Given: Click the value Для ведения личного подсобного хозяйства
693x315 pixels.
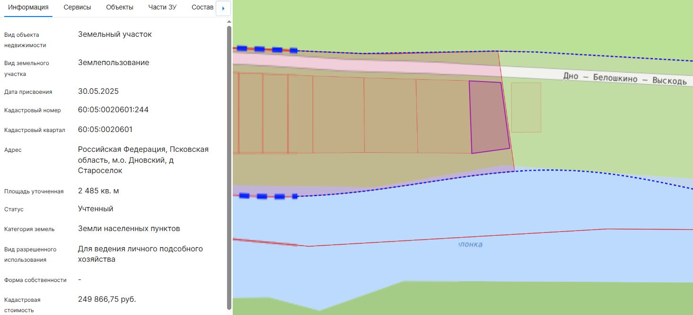Looking at the screenshot, I should point(140,254).
